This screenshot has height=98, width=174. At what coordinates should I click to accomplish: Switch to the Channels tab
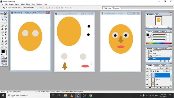click(157, 66)
